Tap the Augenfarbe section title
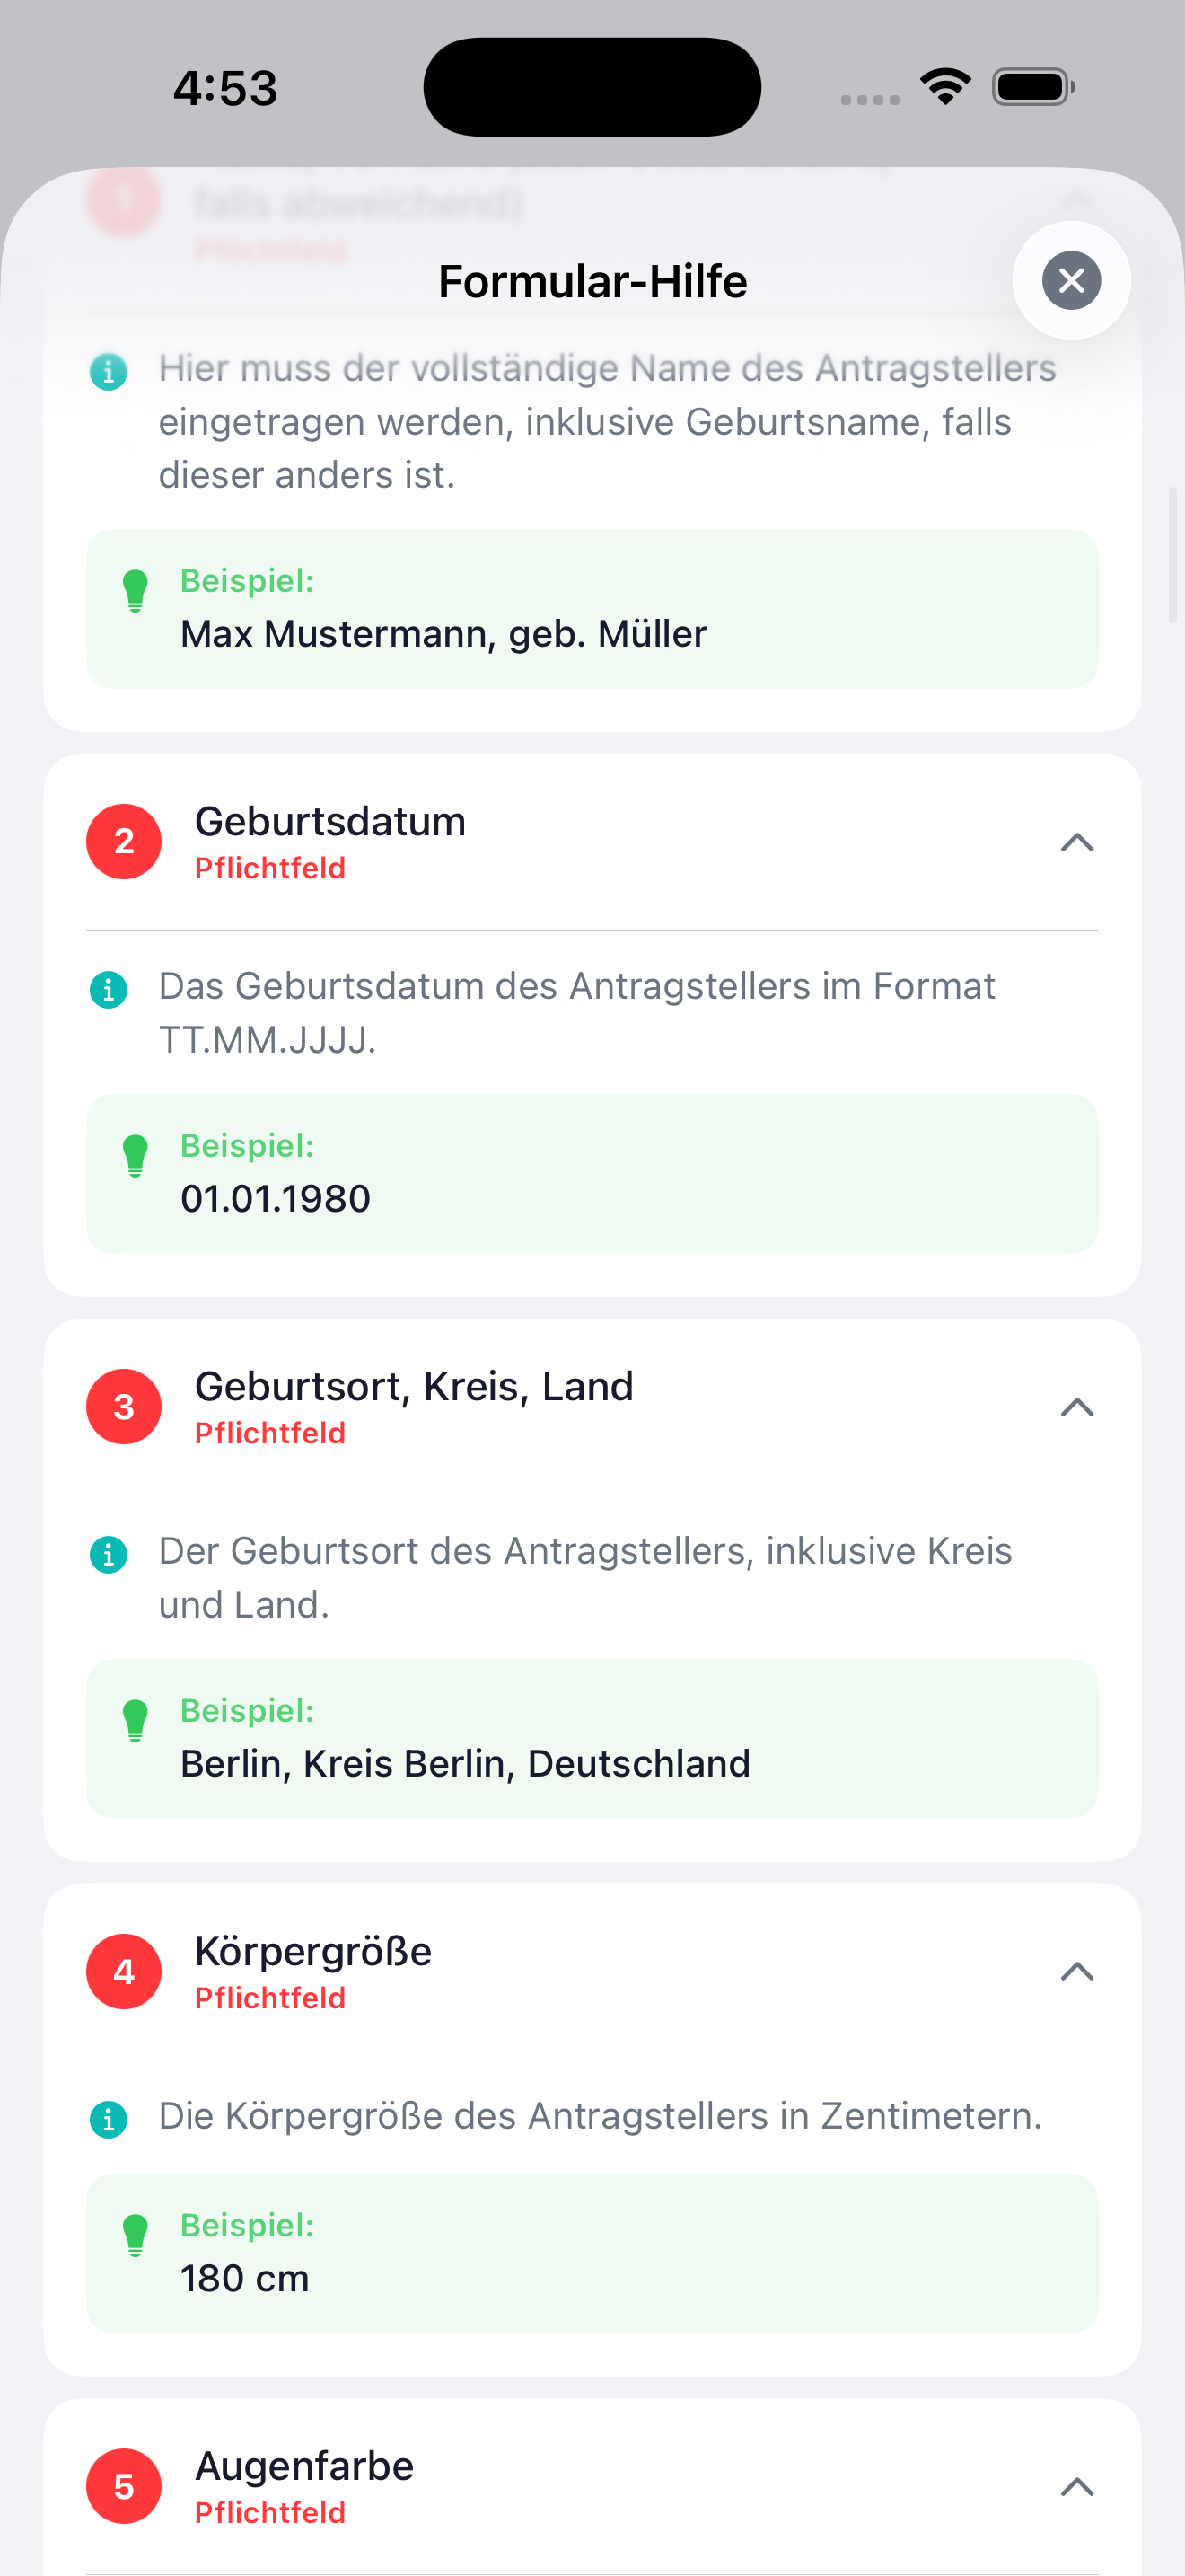Viewport: 1185px width, 2576px height. [303, 2466]
